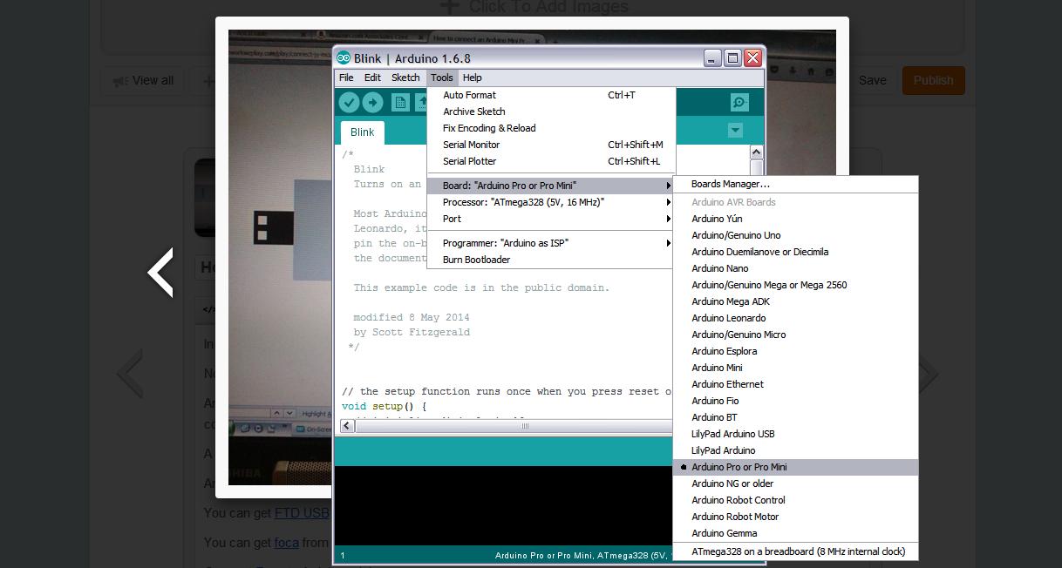The image size is (1062, 568).
Task: Click the 'by Scott Fitzgerald' comment line
Action: (412, 332)
